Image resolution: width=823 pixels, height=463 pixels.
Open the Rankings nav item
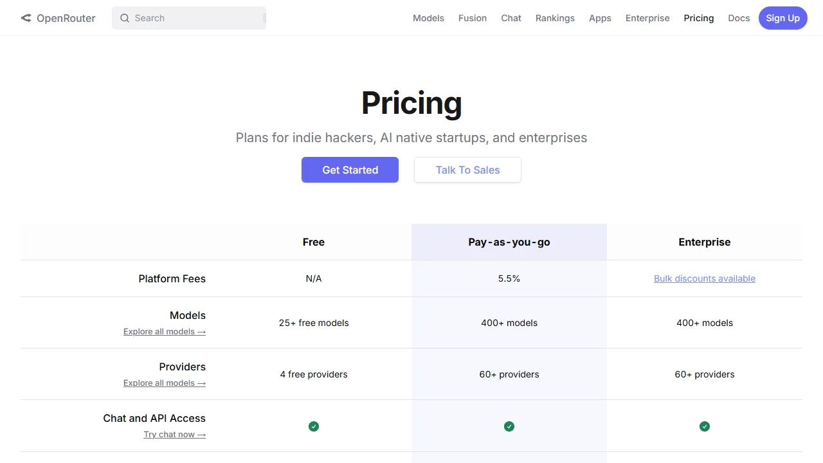[555, 18]
